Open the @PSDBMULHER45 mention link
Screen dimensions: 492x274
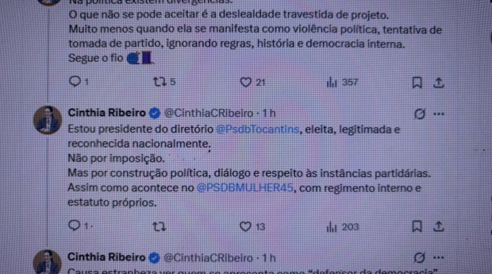click(x=245, y=188)
